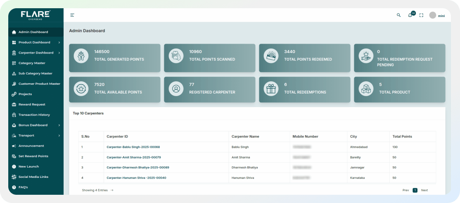Click the Announcement megaphone icon
460x203 pixels.
[x=14, y=146]
